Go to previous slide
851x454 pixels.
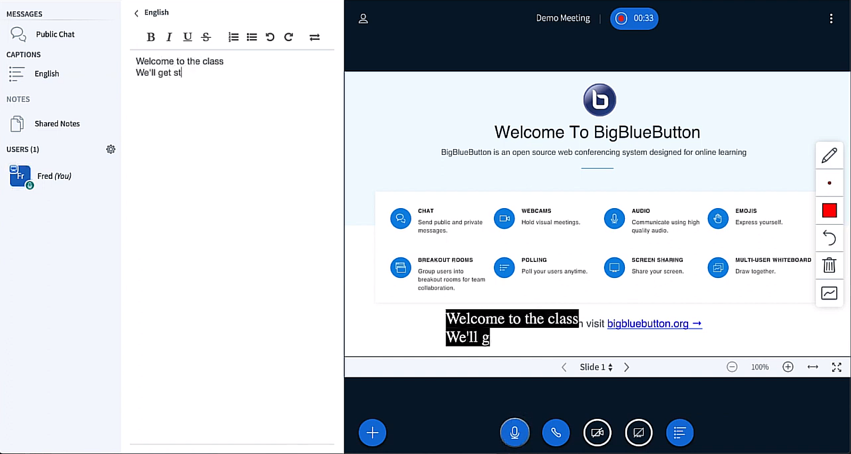click(x=564, y=367)
